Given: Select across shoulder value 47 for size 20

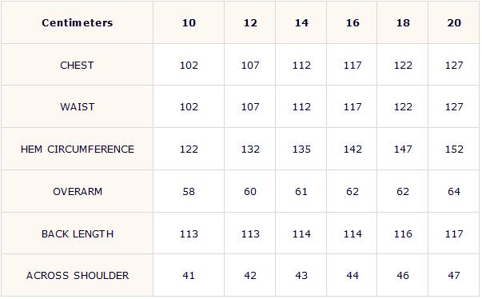Looking at the screenshot, I should [454, 275].
